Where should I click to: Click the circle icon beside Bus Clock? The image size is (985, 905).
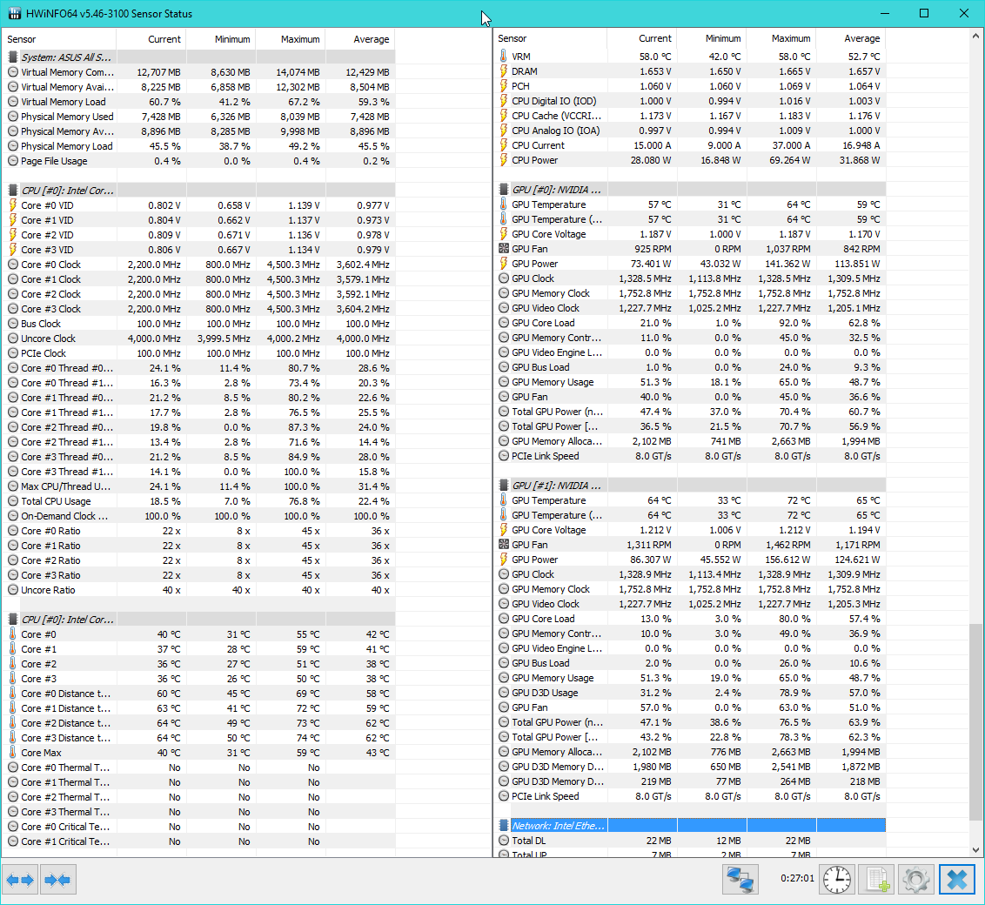coord(12,324)
